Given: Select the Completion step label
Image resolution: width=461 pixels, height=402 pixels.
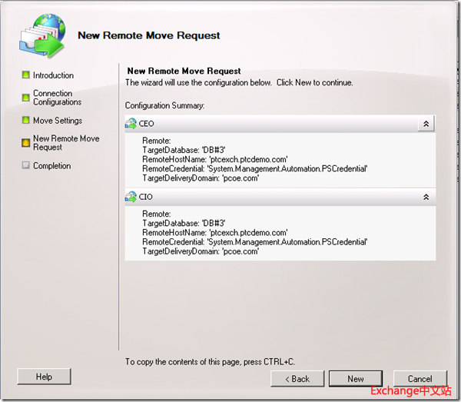Looking at the screenshot, I should click(x=51, y=166).
